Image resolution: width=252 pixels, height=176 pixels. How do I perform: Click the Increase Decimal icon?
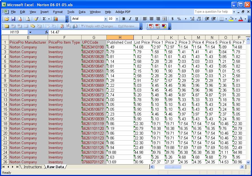point(192,19)
